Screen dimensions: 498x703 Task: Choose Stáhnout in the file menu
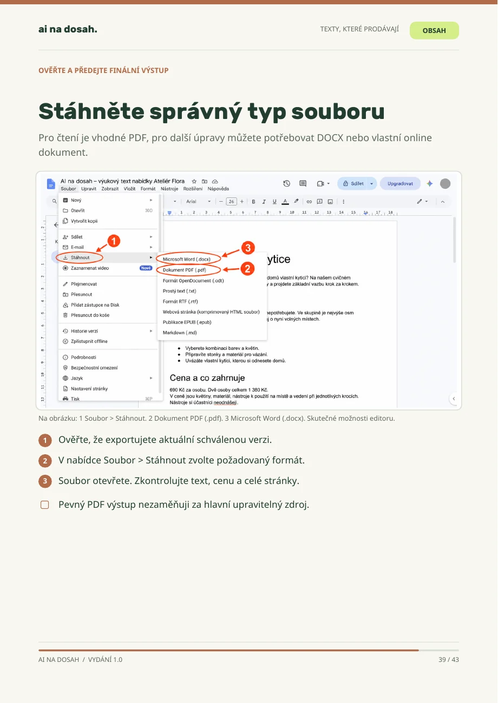point(107,257)
